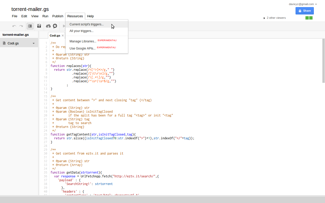The width and height of the screenshot is (325, 203).
Task: Select Codi.gs in the file sidebar
Action: (x=19, y=43)
